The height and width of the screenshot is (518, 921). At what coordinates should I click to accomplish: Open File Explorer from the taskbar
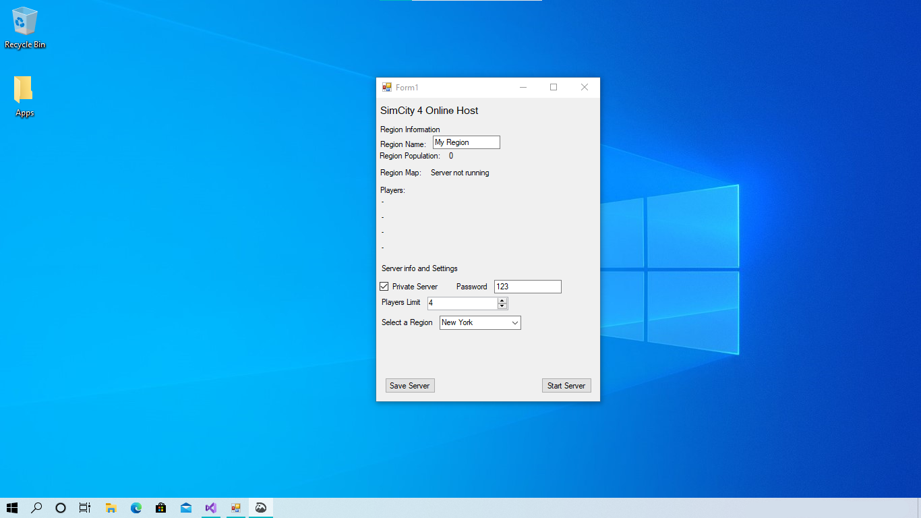(111, 508)
